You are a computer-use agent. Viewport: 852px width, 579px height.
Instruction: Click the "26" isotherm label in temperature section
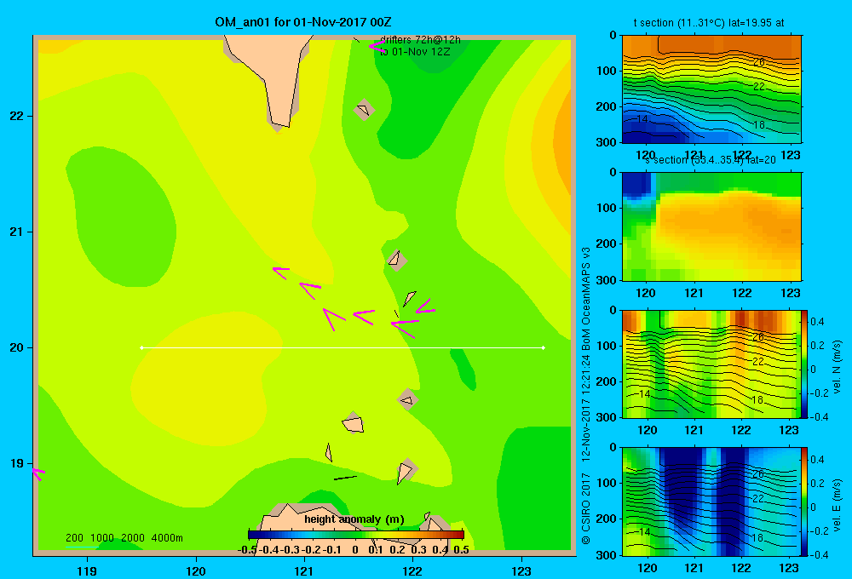pyautogui.click(x=759, y=62)
